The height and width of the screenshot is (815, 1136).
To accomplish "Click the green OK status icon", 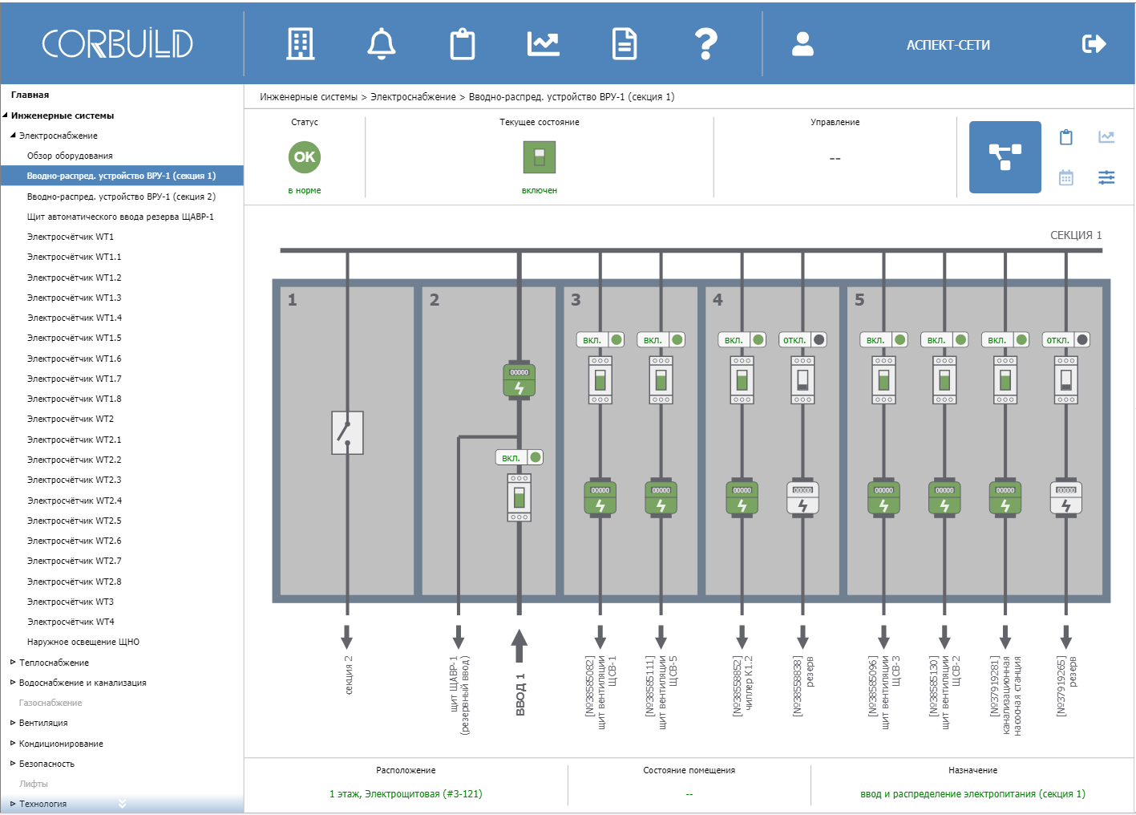I will [x=305, y=157].
